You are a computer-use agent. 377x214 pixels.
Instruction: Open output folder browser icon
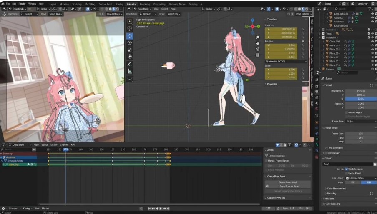click(x=375, y=164)
